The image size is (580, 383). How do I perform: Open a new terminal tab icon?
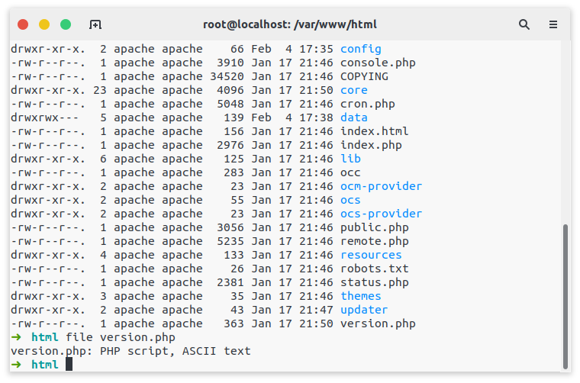95,24
